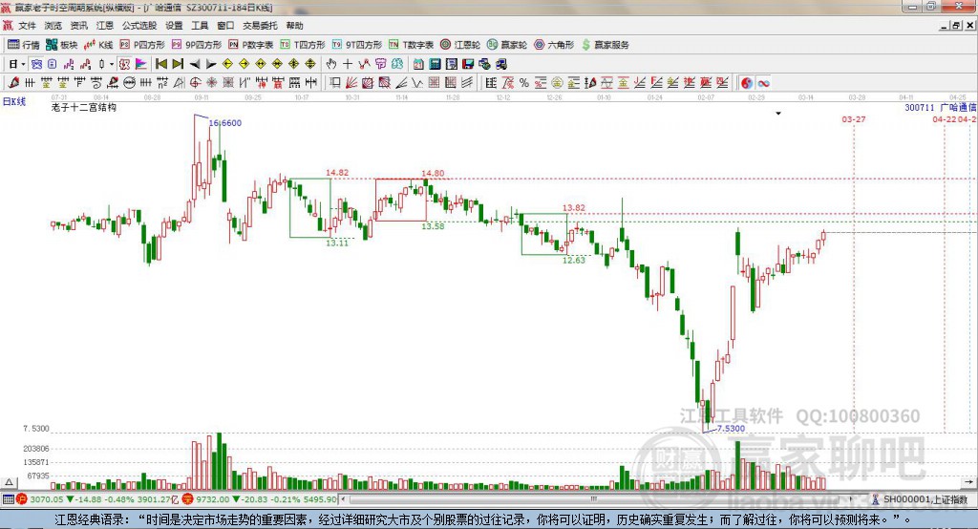Click the volume panel up-arrow button

click(9, 481)
